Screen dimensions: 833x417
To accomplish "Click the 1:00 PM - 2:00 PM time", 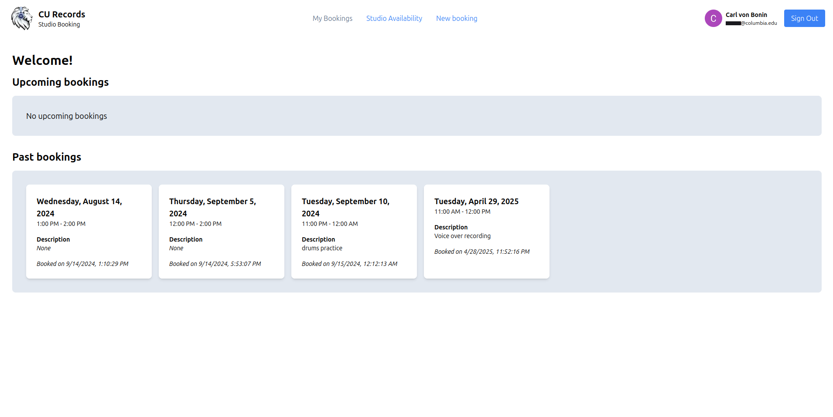I will tap(61, 224).
